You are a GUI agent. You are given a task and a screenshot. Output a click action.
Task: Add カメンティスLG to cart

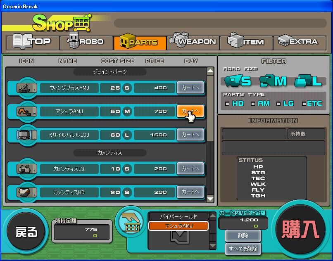(x=190, y=168)
